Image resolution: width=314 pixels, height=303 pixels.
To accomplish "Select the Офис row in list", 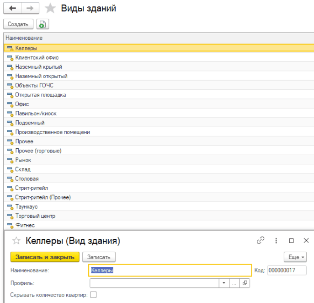I will click(22, 104).
